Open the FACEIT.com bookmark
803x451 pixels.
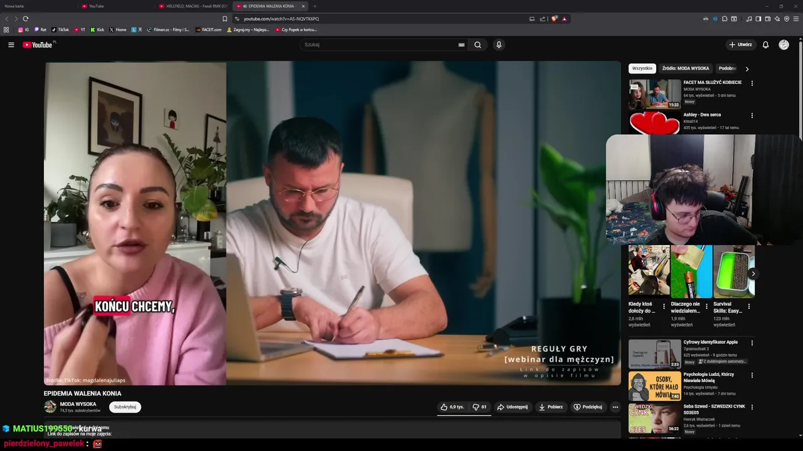tap(208, 29)
